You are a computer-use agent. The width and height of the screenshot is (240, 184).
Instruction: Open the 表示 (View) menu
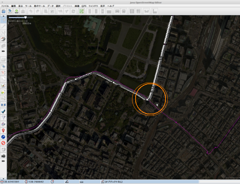tap(20, 6)
